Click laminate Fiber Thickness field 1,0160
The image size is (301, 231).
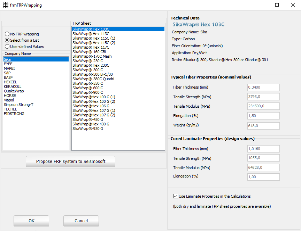[x=263, y=149]
